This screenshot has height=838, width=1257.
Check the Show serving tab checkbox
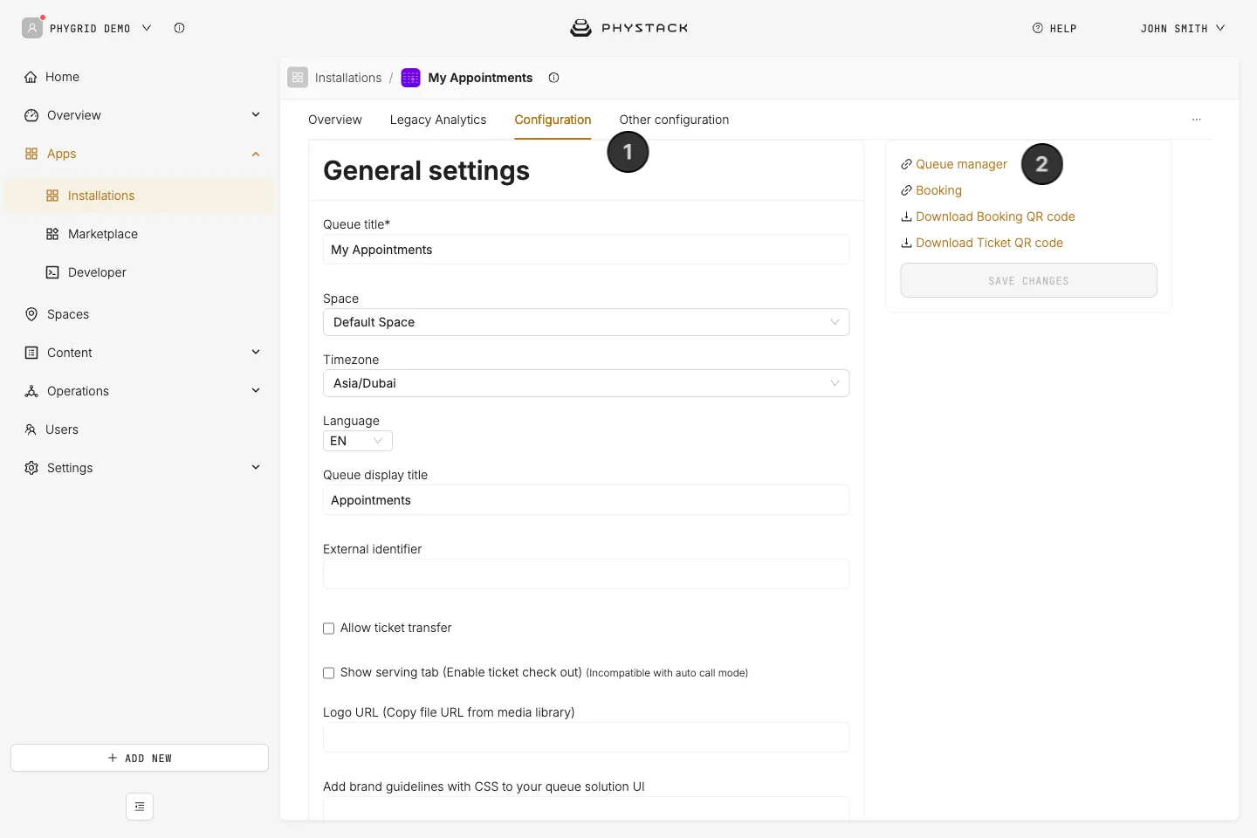(x=329, y=673)
